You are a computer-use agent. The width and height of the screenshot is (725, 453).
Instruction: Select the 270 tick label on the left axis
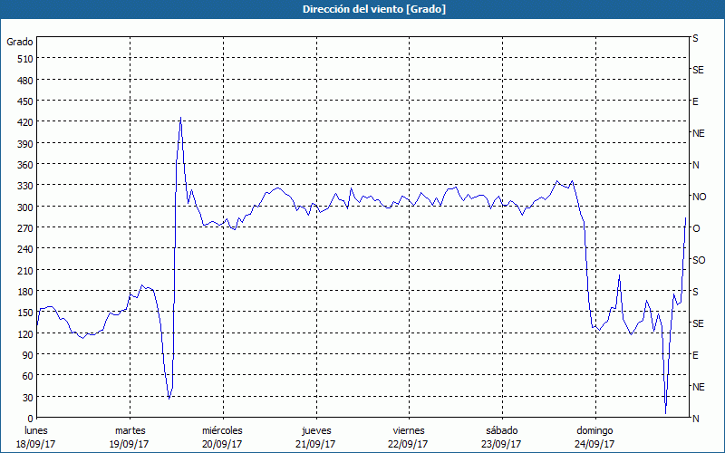[x=24, y=228]
